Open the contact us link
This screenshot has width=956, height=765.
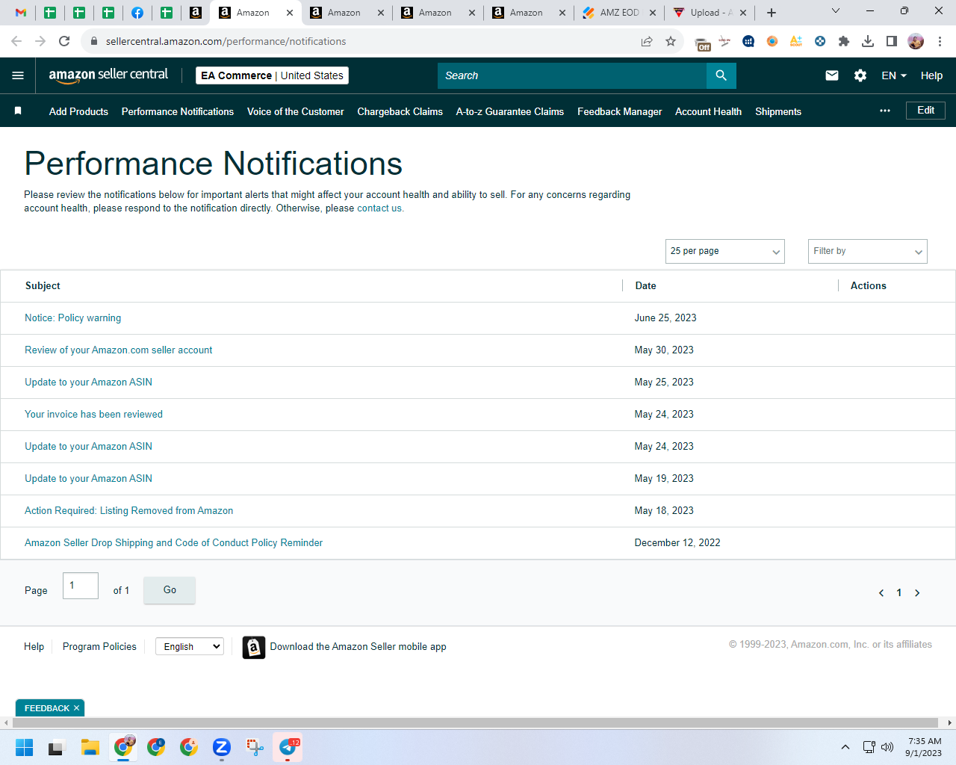click(379, 208)
